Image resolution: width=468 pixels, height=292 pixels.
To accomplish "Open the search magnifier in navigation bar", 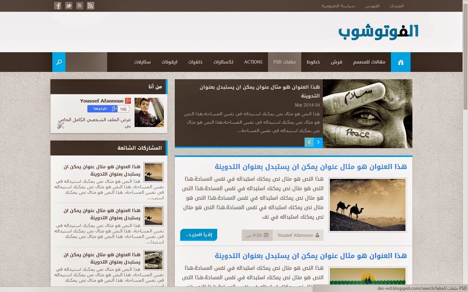I will click(x=59, y=62).
